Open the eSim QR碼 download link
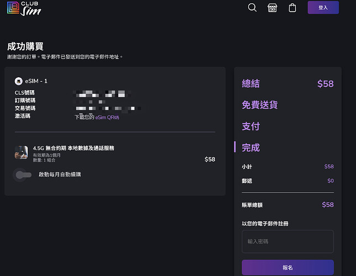 107,117
